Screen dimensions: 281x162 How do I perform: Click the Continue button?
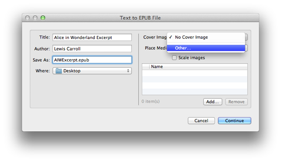234,121
